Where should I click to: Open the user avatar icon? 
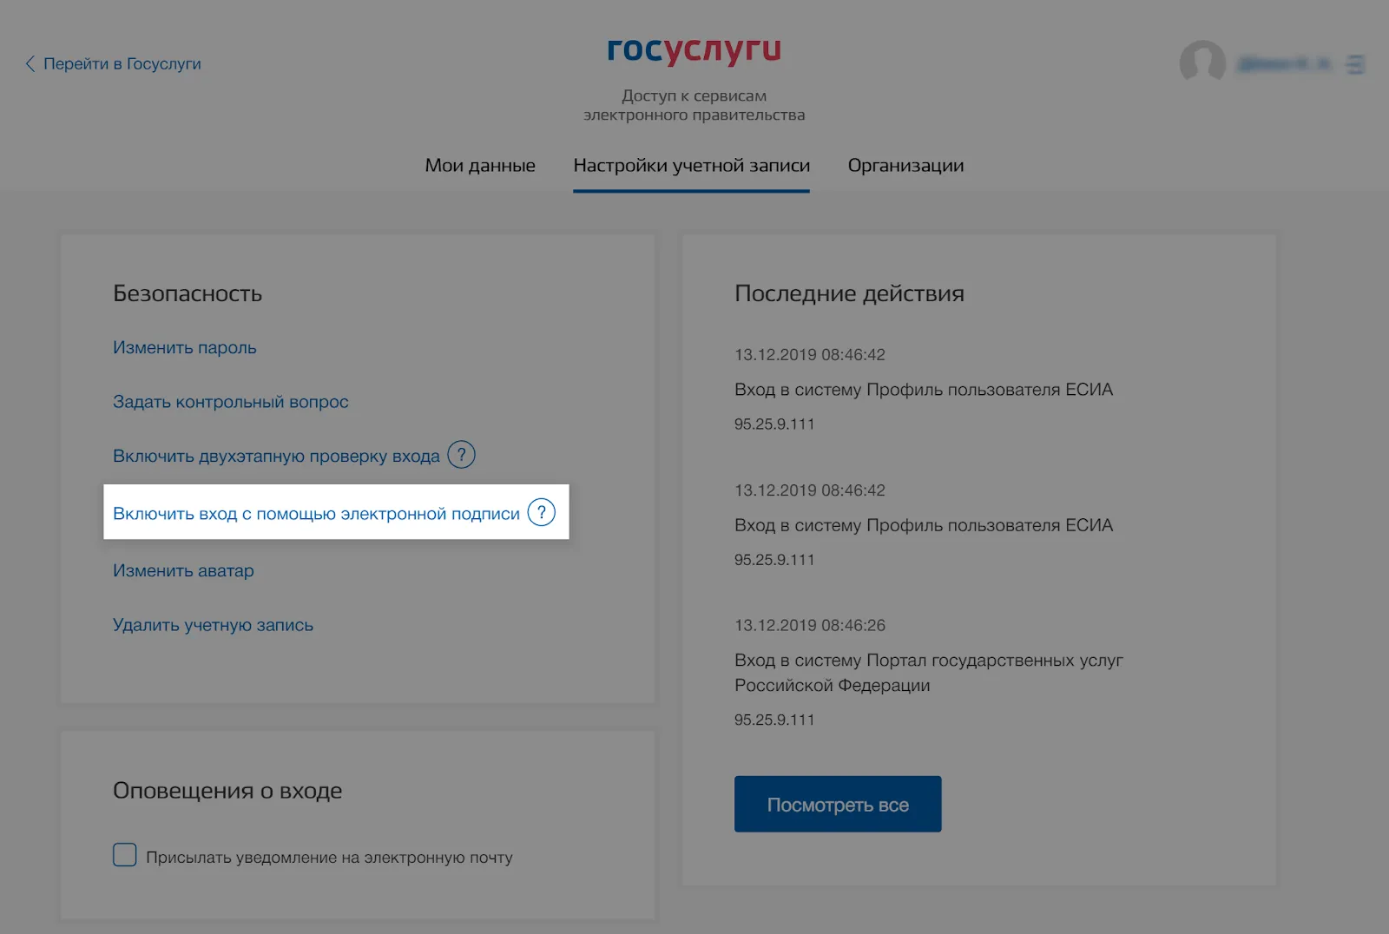[x=1202, y=62]
